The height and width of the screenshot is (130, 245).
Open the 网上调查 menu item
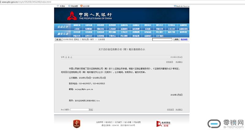tap(124, 36)
